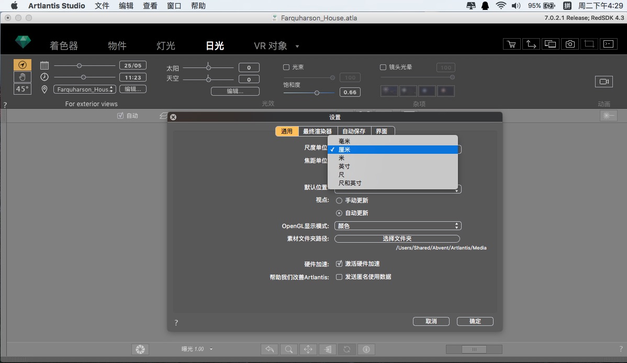
Task: Switch to the 界面 settings tab
Action: click(x=382, y=131)
